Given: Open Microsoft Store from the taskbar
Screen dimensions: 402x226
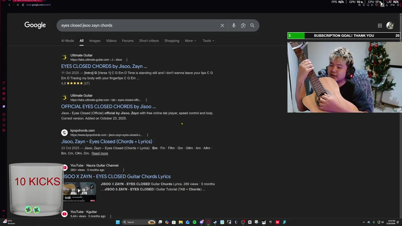Looking at the screenshot, I should tap(174, 222).
